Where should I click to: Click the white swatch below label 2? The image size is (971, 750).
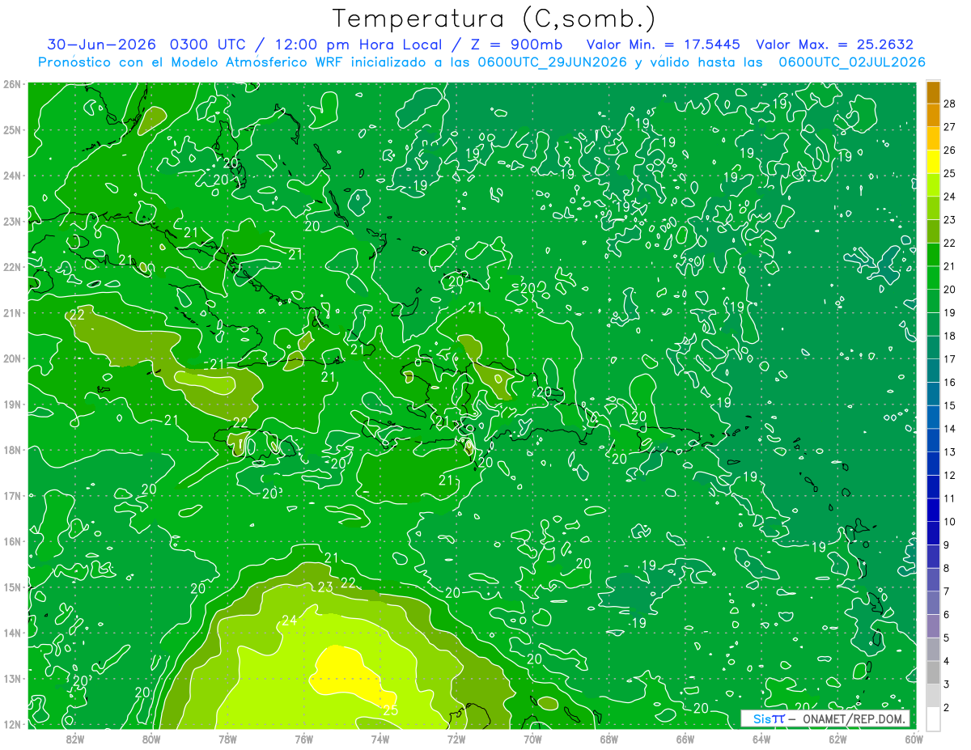click(933, 718)
